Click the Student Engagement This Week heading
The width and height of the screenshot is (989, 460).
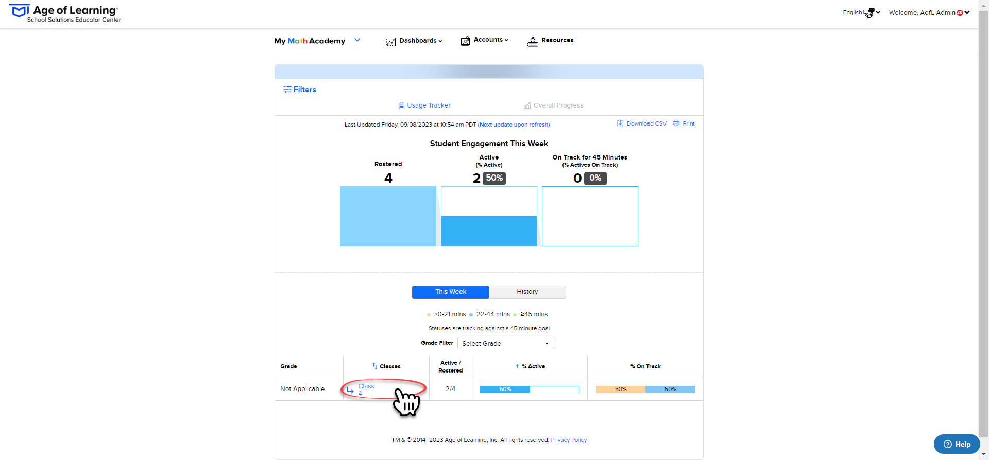click(x=489, y=144)
